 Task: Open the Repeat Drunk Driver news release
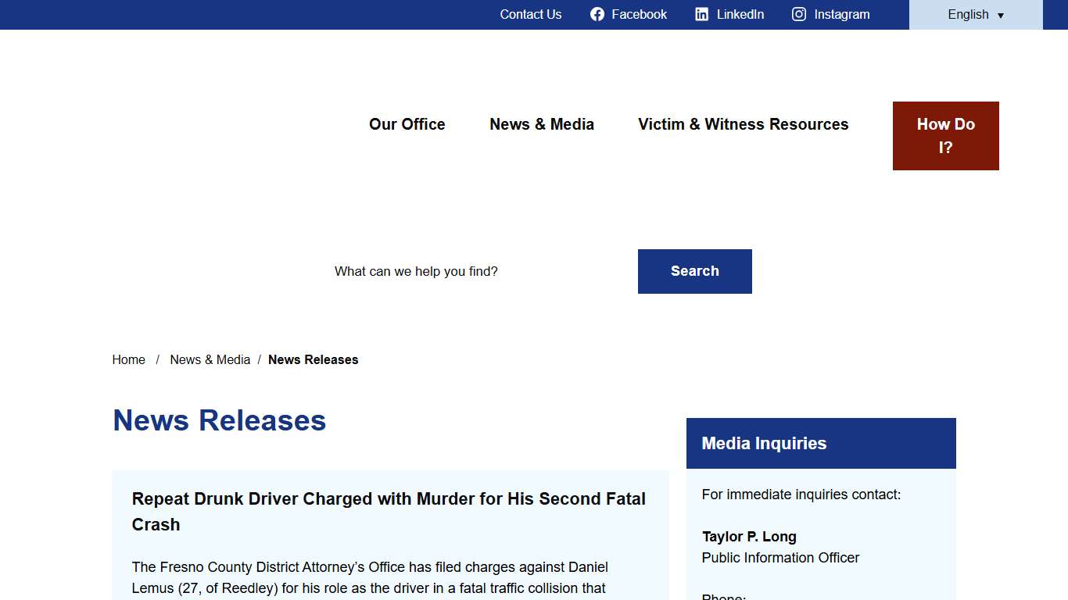pyautogui.click(x=389, y=512)
